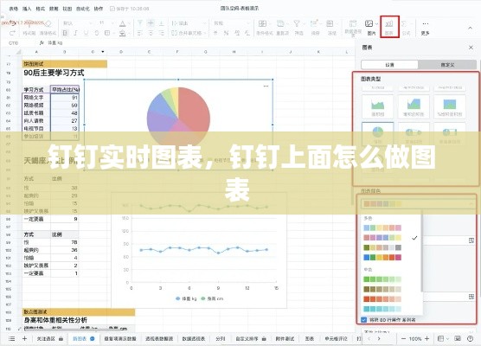Click the cell borders icon
The width and height of the screenshot is (481, 346).
pos(107,33)
